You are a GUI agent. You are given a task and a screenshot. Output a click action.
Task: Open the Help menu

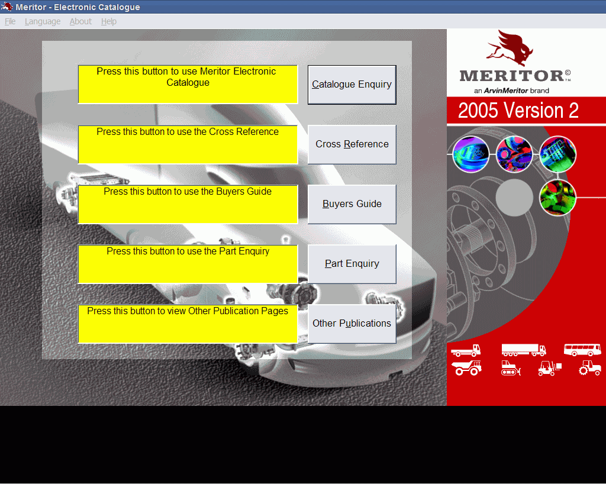point(109,21)
